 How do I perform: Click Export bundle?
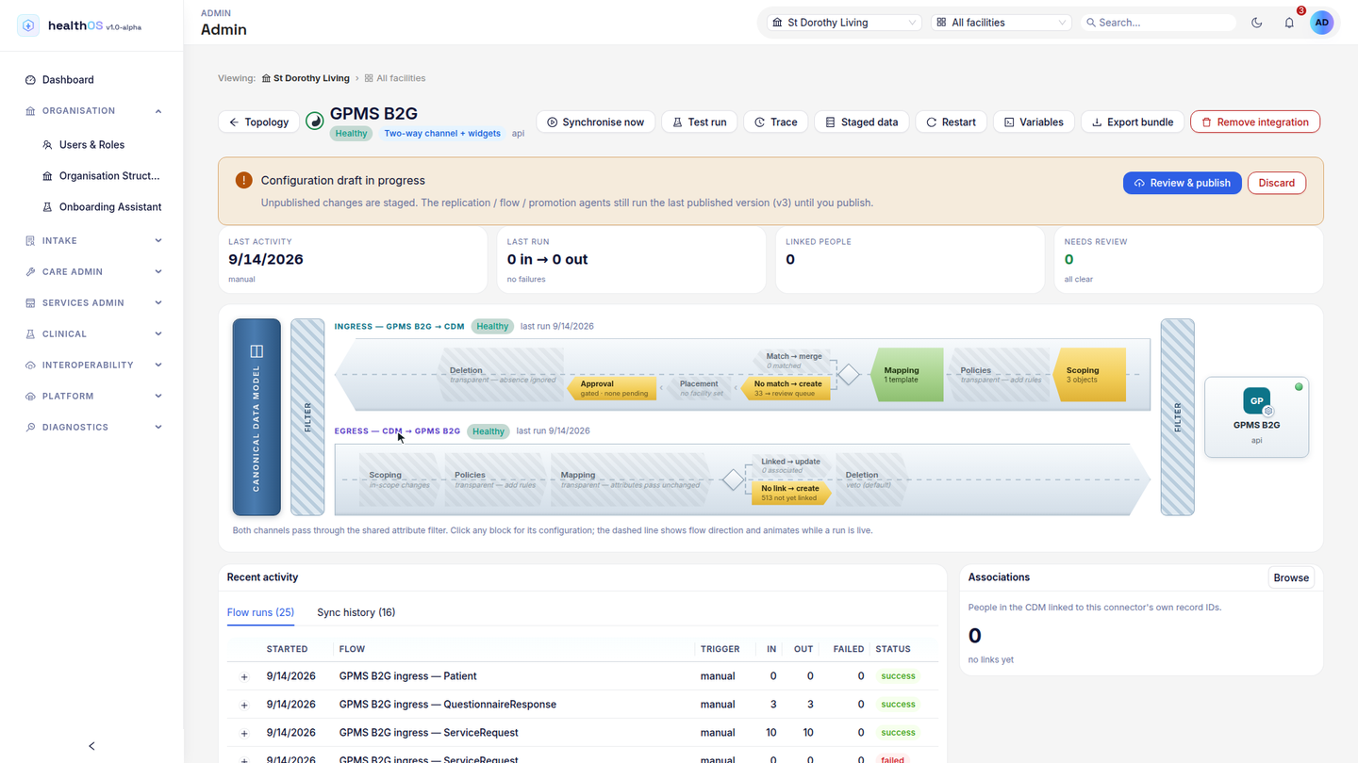tap(1132, 122)
